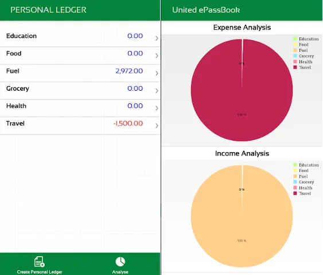Expand the Fuel row chevron

[157, 73]
